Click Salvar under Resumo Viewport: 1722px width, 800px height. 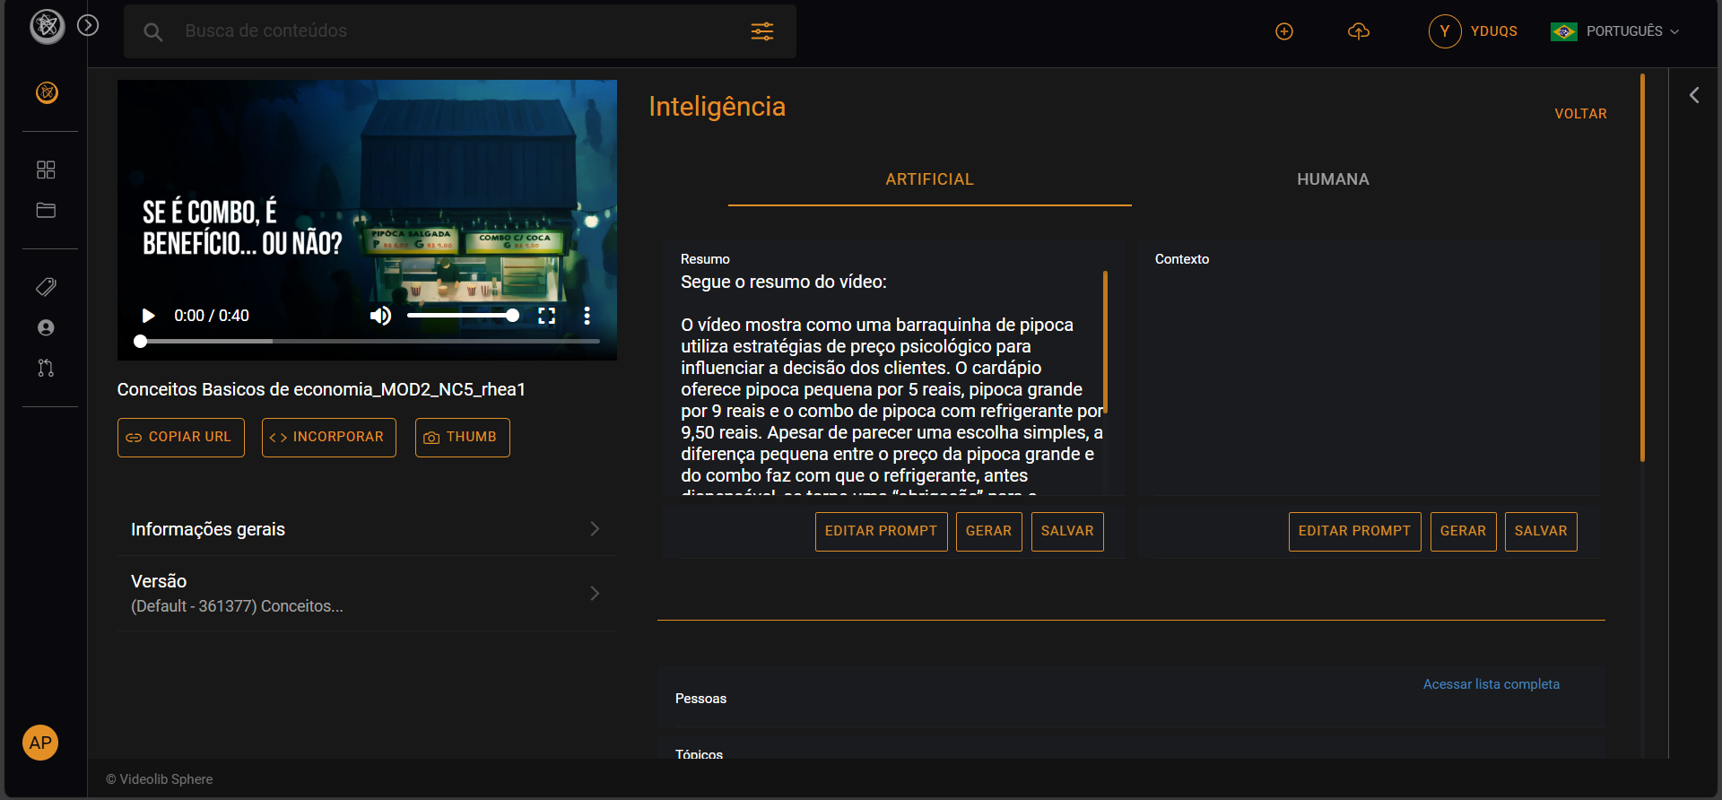point(1067,532)
